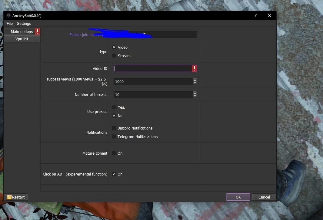Click the Cancel button
The image size is (323, 220).
pos(264,197)
